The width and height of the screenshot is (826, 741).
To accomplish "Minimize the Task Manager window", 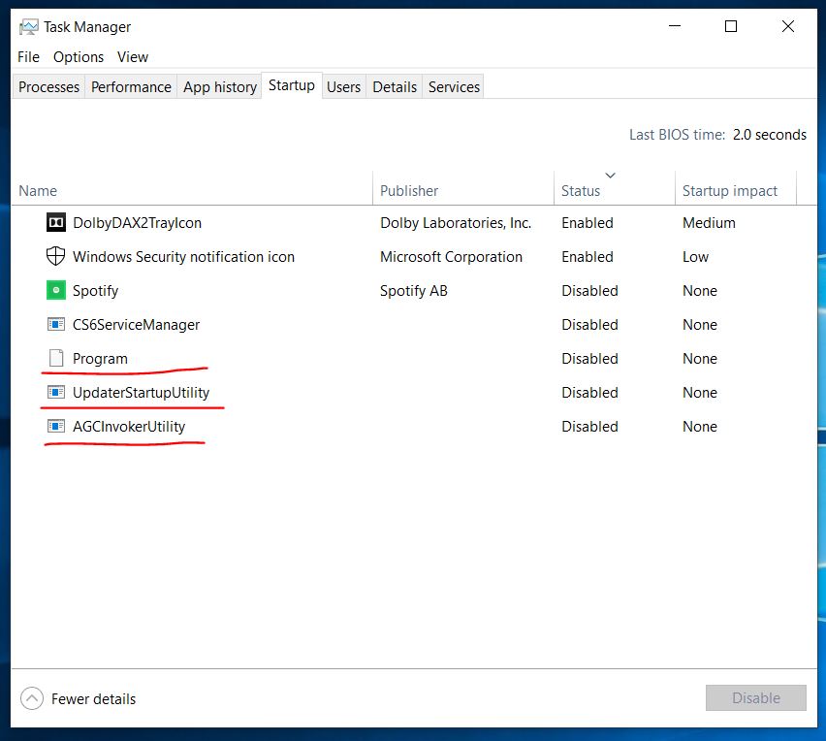I will (675, 26).
